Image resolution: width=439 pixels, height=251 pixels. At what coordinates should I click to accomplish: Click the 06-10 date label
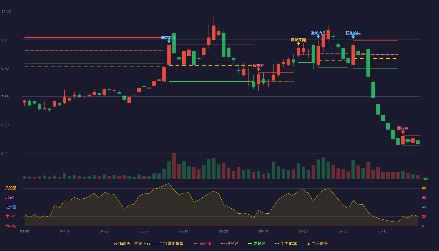tap(263, 231)
